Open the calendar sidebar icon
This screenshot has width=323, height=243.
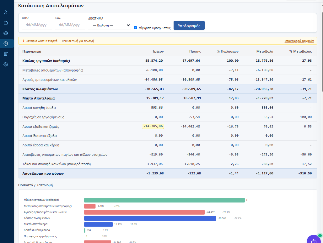tap(6, 23)
